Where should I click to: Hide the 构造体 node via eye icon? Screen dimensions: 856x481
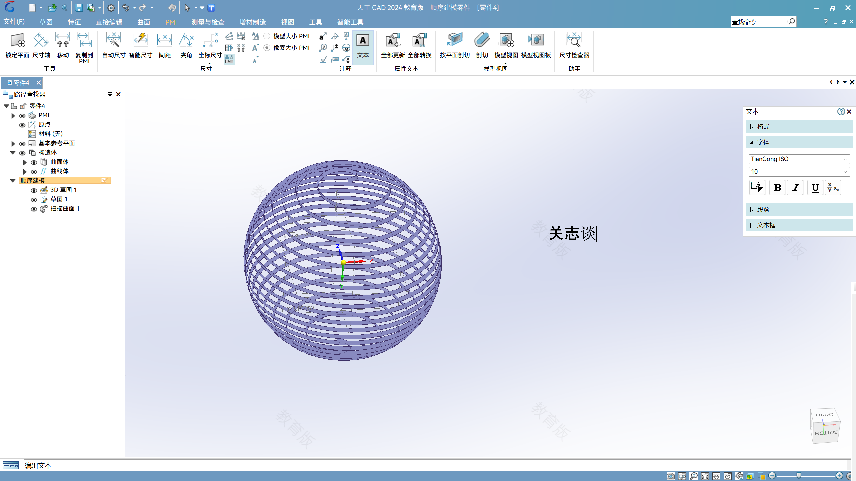22,153
